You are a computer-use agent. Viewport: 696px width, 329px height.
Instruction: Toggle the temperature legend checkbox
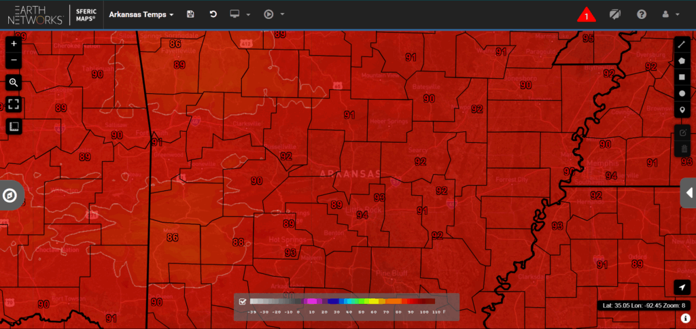[243, 301]
